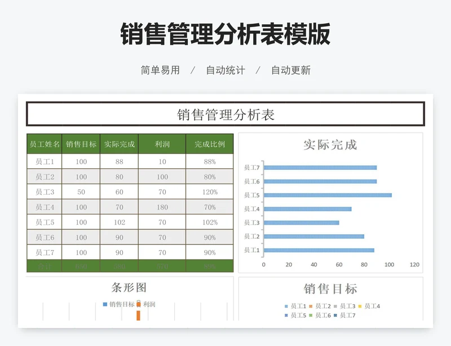Select the 销售目标 table header cell
The height and width of the screenshot is (346, 451).
(81, 144)
